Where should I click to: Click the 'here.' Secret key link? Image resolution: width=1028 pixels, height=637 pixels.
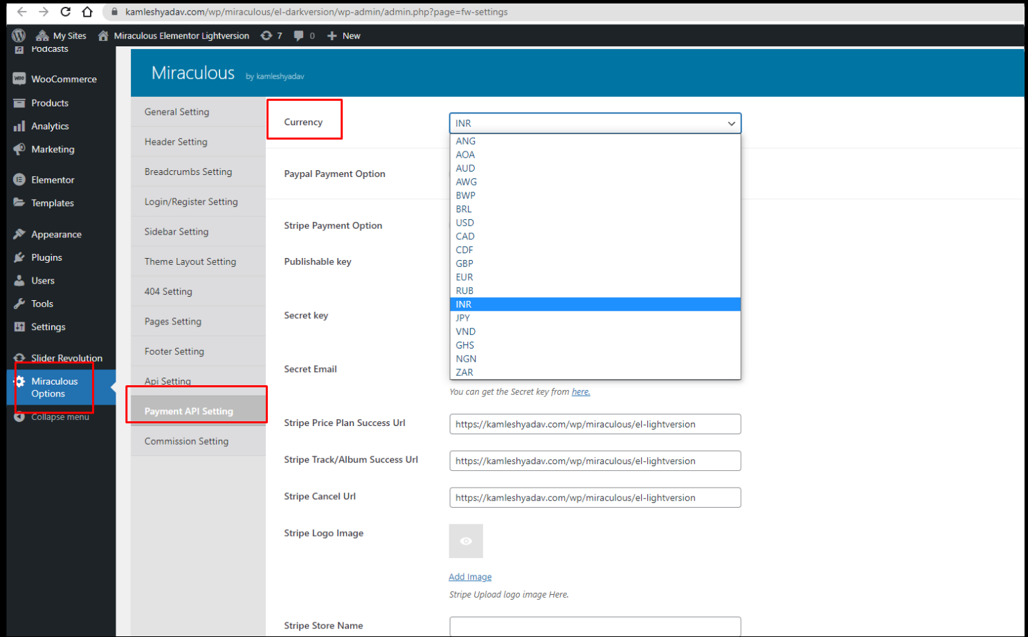click(581, 391)
